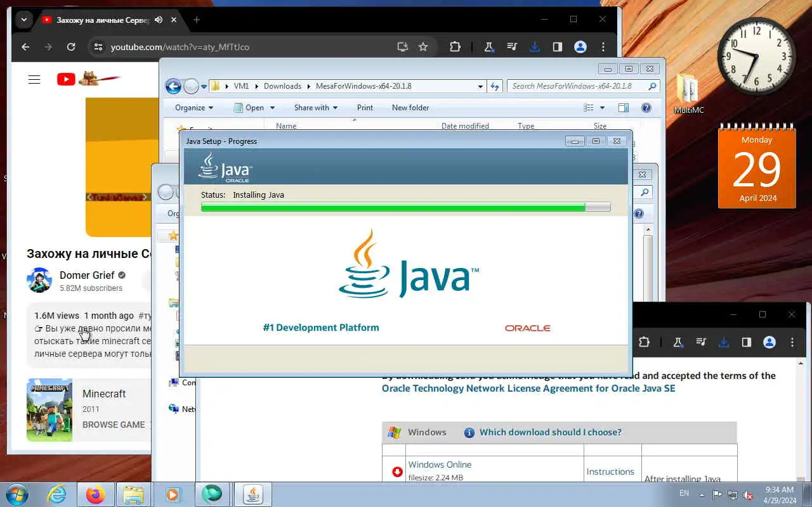The width and height of the screenshot is (812, 507).
Task: Open 'Which download should I choose?' link
Action: [x=551, y=432]
